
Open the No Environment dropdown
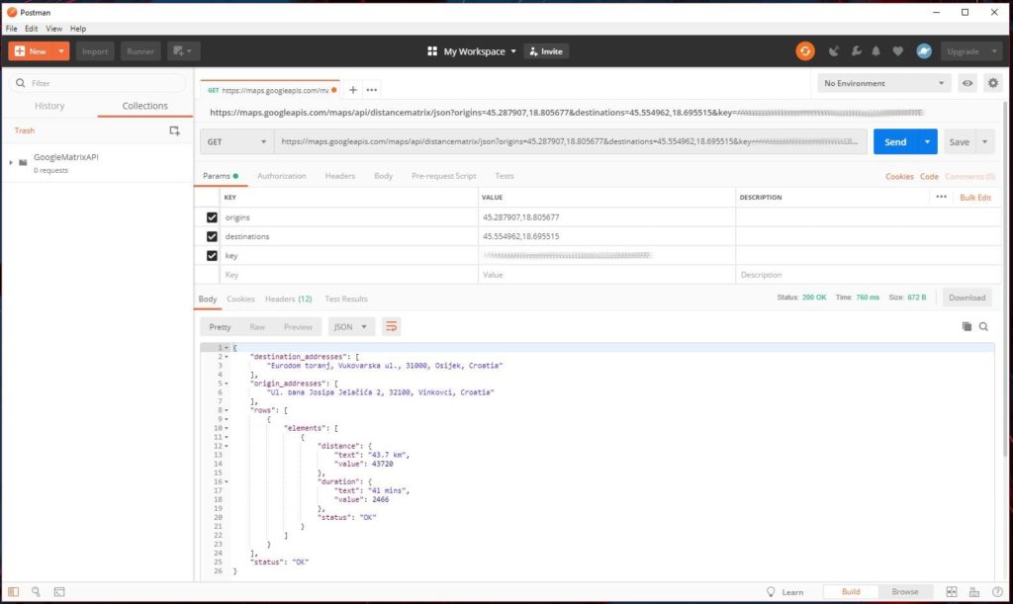883,83
